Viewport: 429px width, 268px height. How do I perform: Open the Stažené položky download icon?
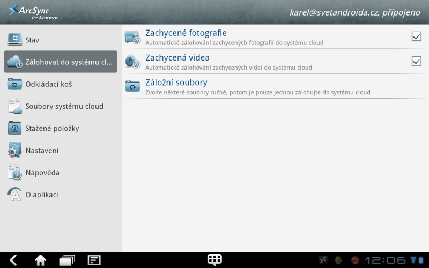pyautogui.click(x=15, y=128)
